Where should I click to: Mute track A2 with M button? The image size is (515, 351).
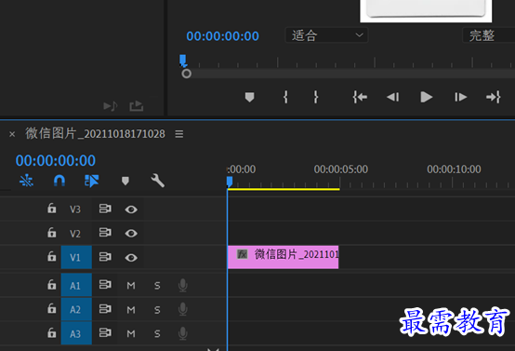131,309
